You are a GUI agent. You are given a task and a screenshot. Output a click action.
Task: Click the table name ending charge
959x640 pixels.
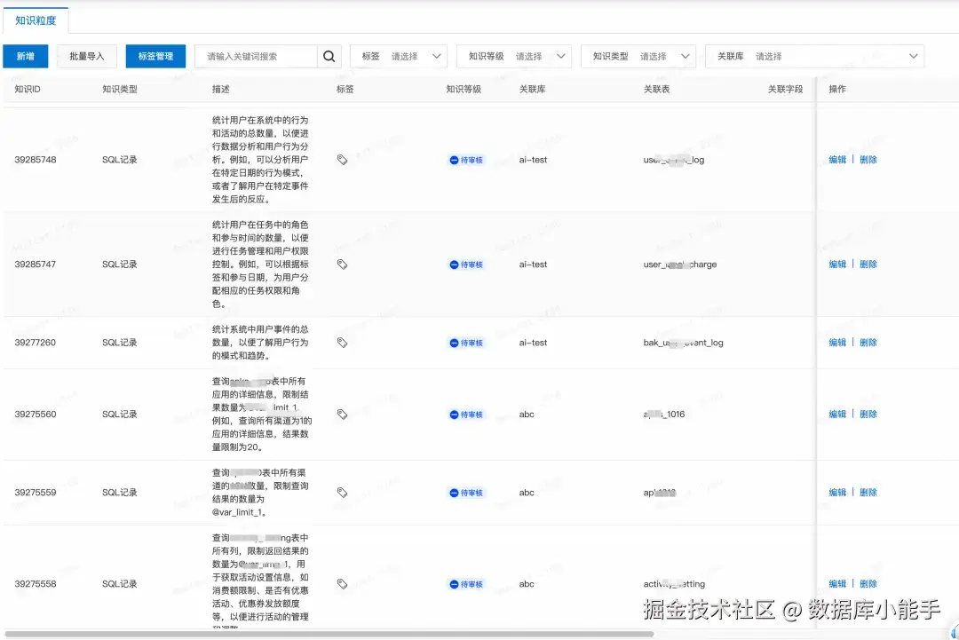[680, 264]
